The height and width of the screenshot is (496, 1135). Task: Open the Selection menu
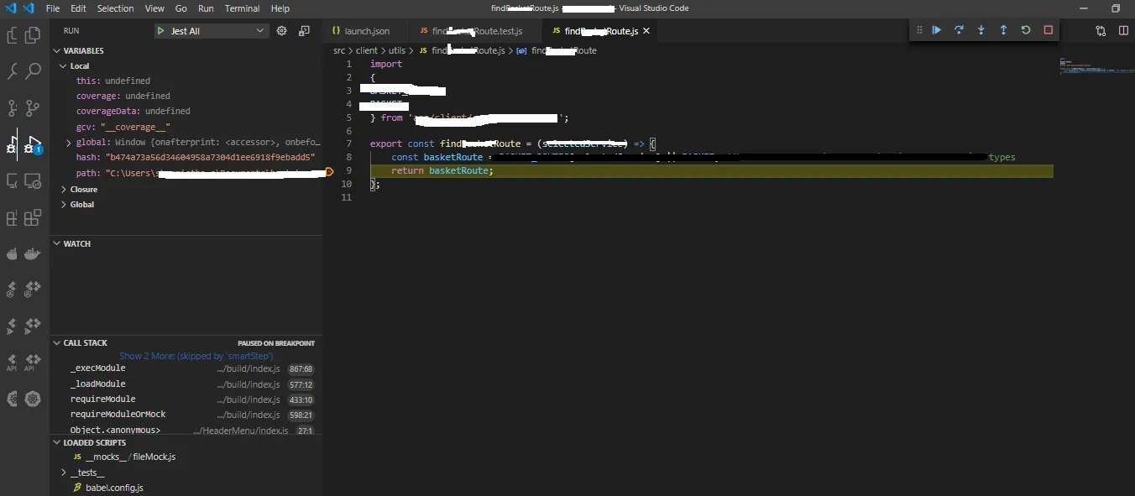[116, 8]
